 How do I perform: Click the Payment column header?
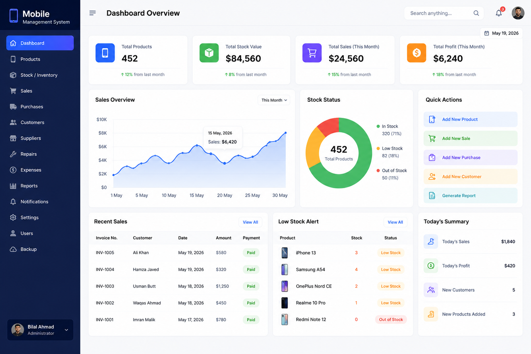pos(251,238)
